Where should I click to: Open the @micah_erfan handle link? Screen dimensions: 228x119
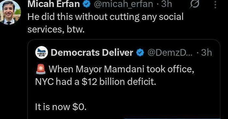(123, 4)
